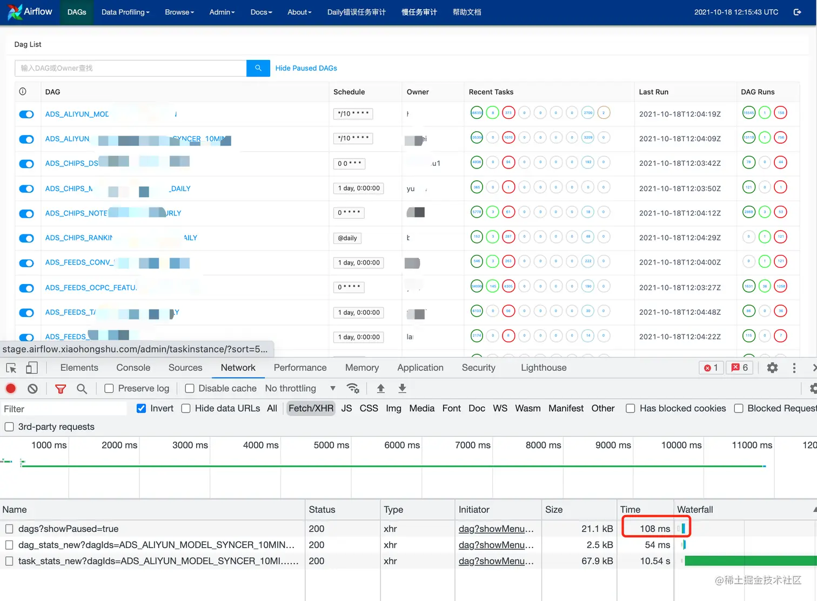817x601 pixels.
Task: Click the logout icon in Airflow navbar
Action: point(797,12)
